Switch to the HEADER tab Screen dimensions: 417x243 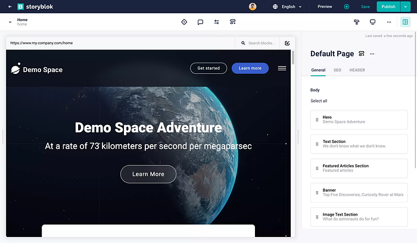point(357,70)
